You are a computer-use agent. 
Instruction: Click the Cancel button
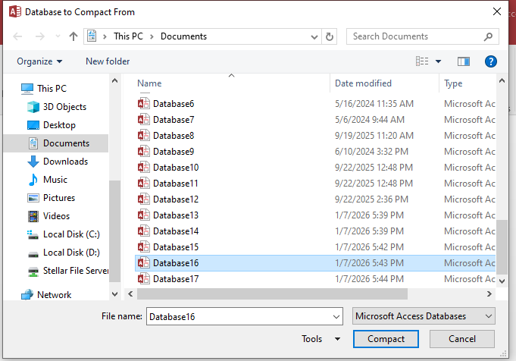461,339
